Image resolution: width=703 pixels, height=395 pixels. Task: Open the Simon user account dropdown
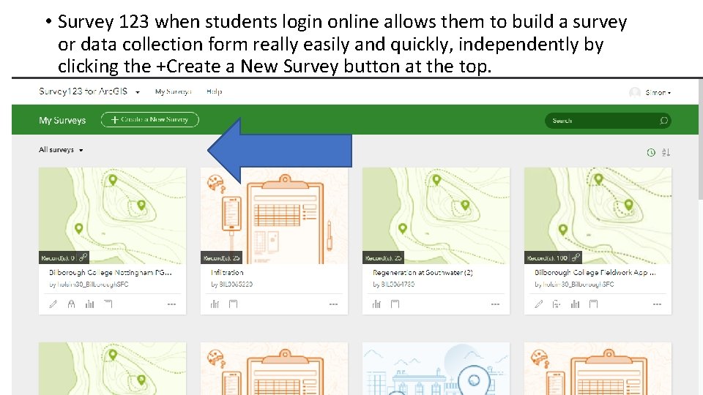point(658,93)
